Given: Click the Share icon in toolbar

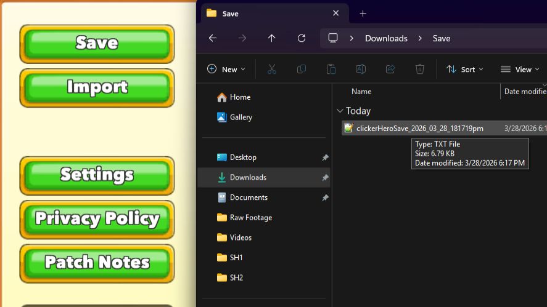Looking at the screenshot, I should tap(390, 70).
